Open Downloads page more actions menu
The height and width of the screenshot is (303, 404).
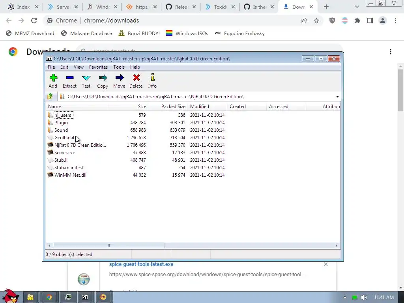point(391,52)
